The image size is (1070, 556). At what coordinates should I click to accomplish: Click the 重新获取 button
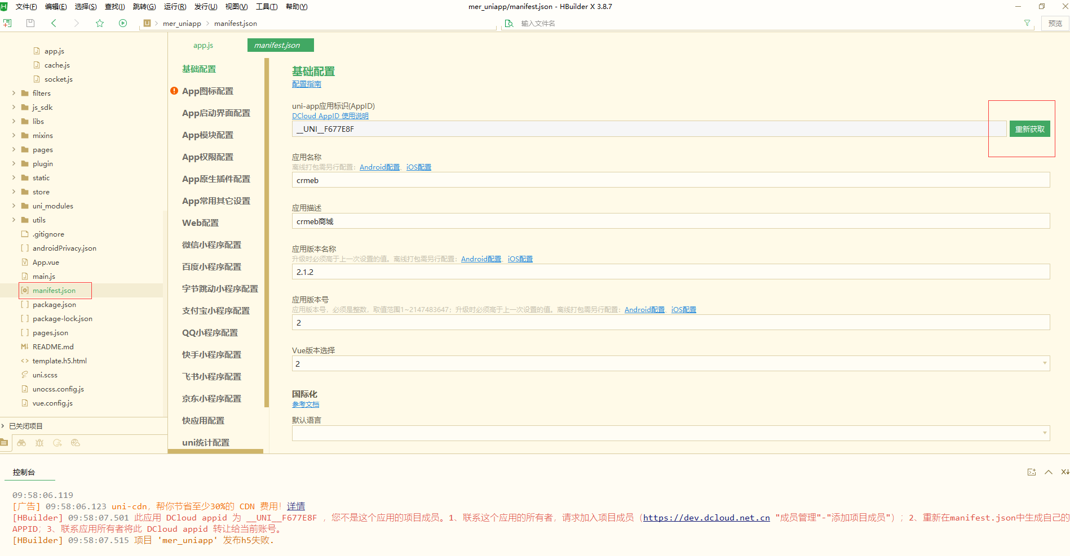[x=1029, y=129]
